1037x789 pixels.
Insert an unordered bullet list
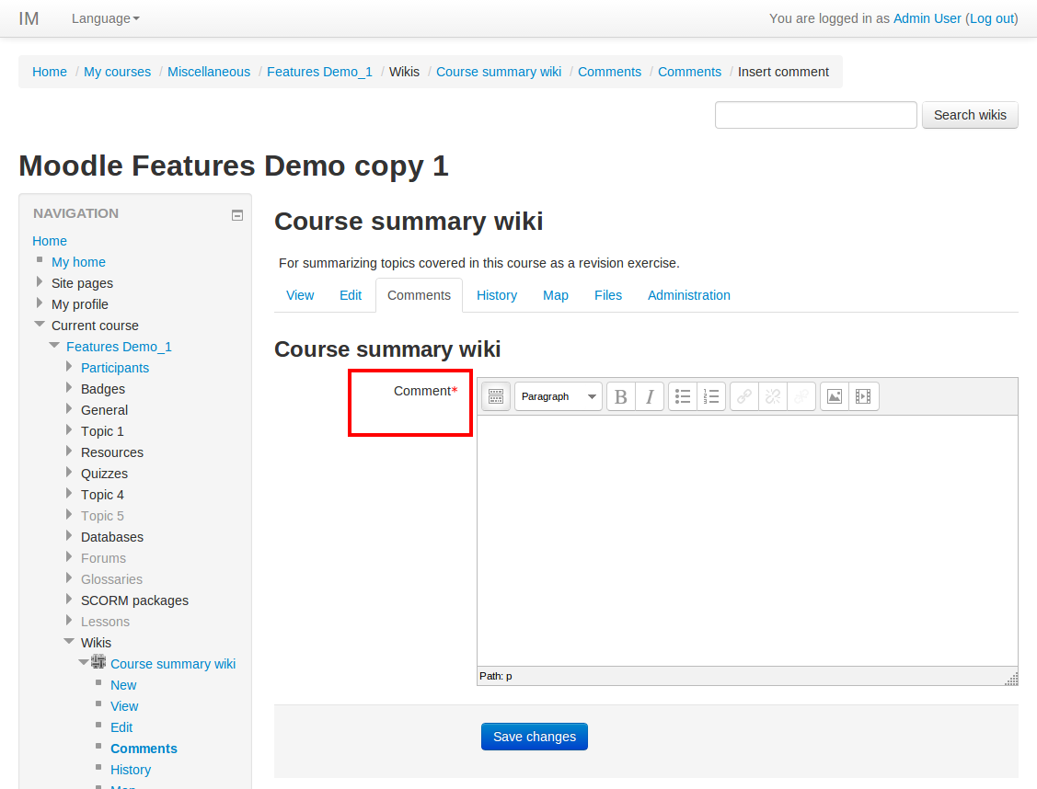coord(683,396)
